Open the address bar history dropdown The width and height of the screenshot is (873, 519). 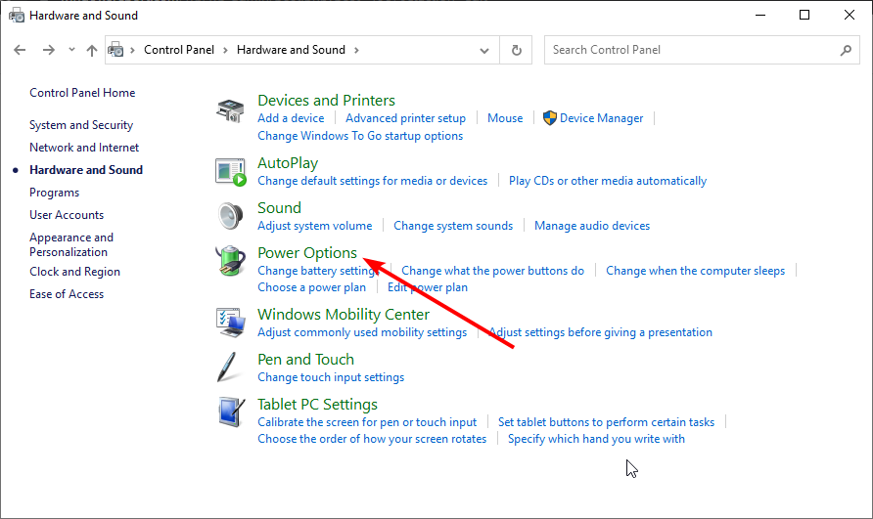click(483, 50)
